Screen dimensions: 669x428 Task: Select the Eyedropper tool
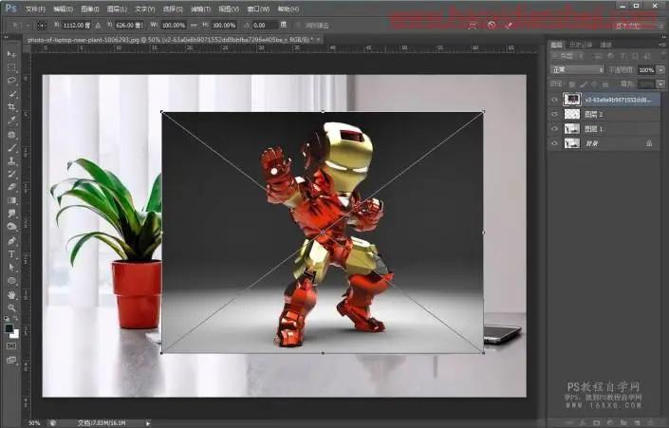pyautogui.click(x=11, y=121)
